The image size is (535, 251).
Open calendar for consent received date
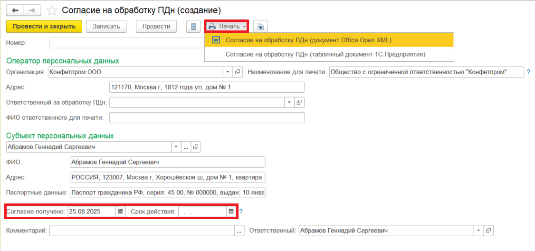click(x=121, y=211)
